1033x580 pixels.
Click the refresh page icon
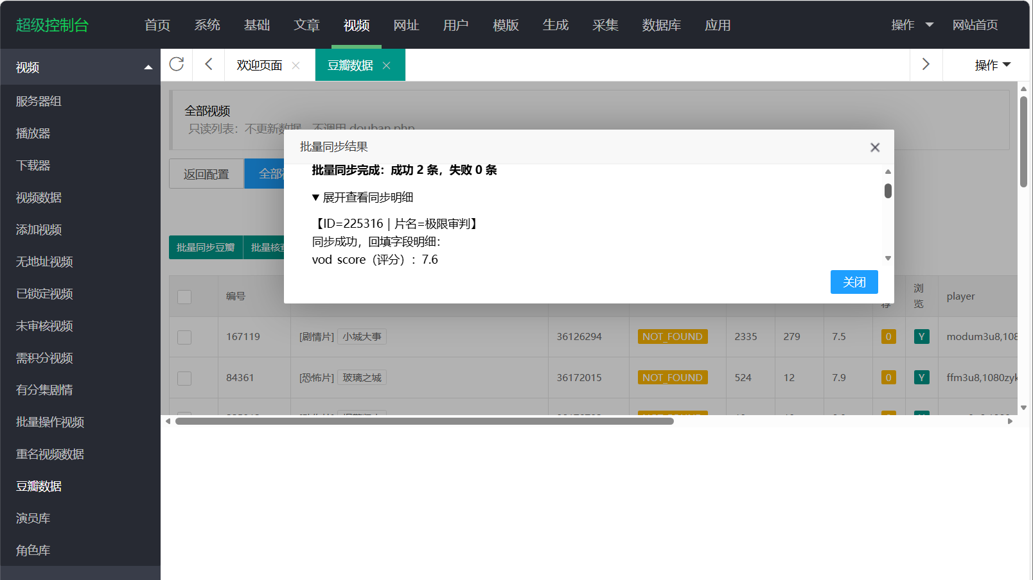177,64
